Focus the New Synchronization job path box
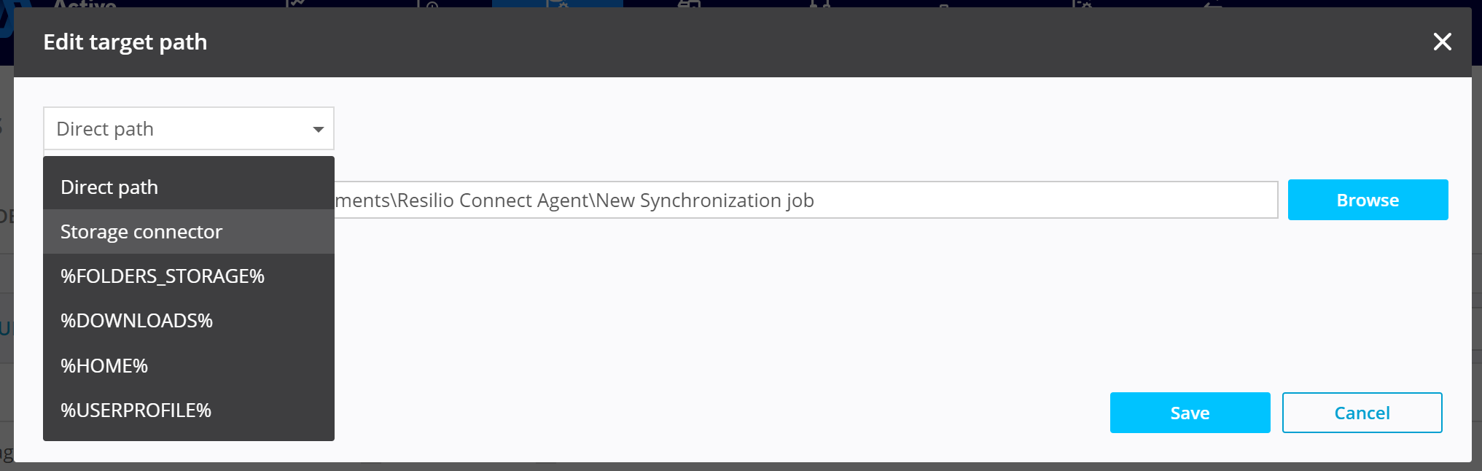 point(802,201)
